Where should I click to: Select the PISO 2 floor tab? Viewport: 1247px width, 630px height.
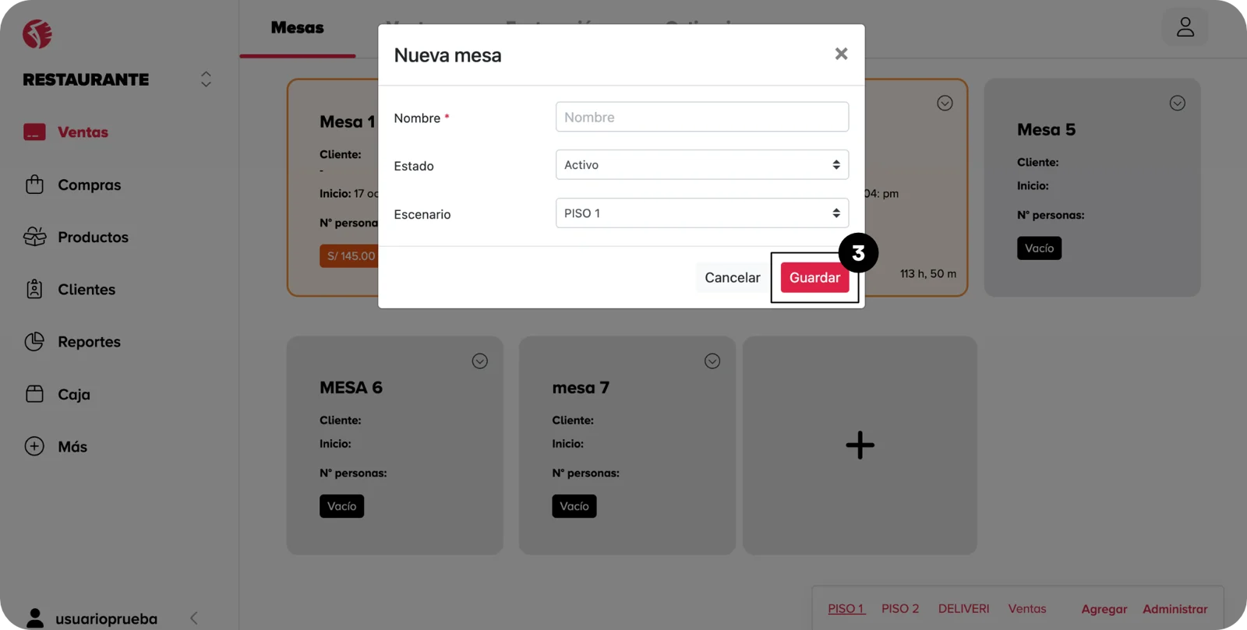coord(900,609)
